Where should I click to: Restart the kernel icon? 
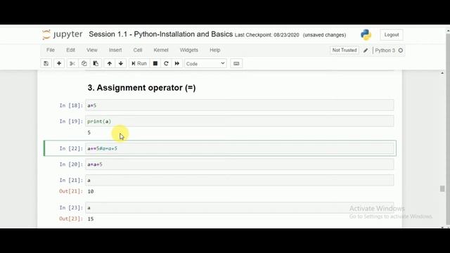[x=166, y=63]
